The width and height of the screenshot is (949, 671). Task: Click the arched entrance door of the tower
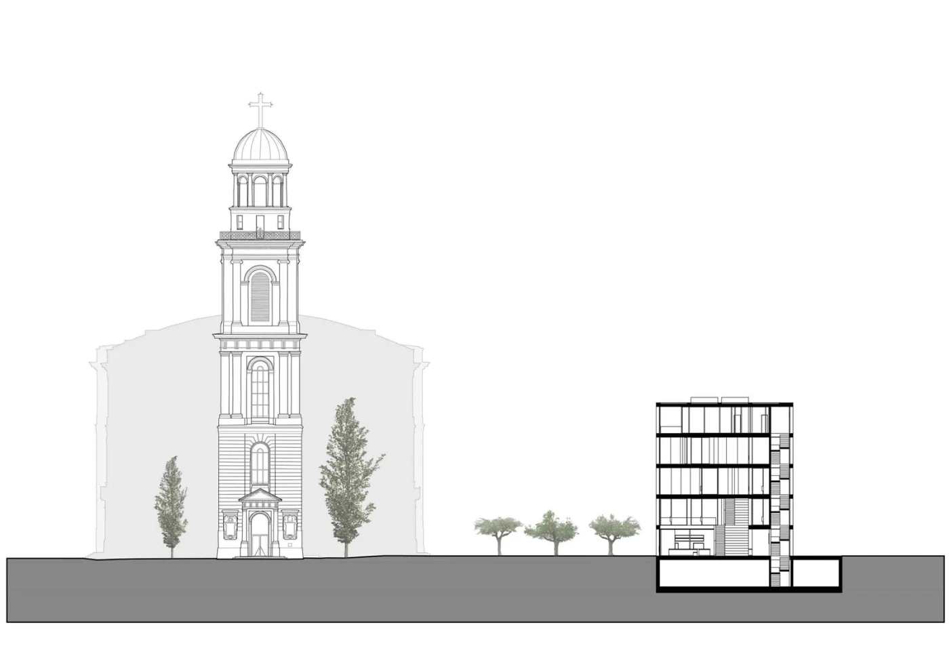[x=260, y=535]
